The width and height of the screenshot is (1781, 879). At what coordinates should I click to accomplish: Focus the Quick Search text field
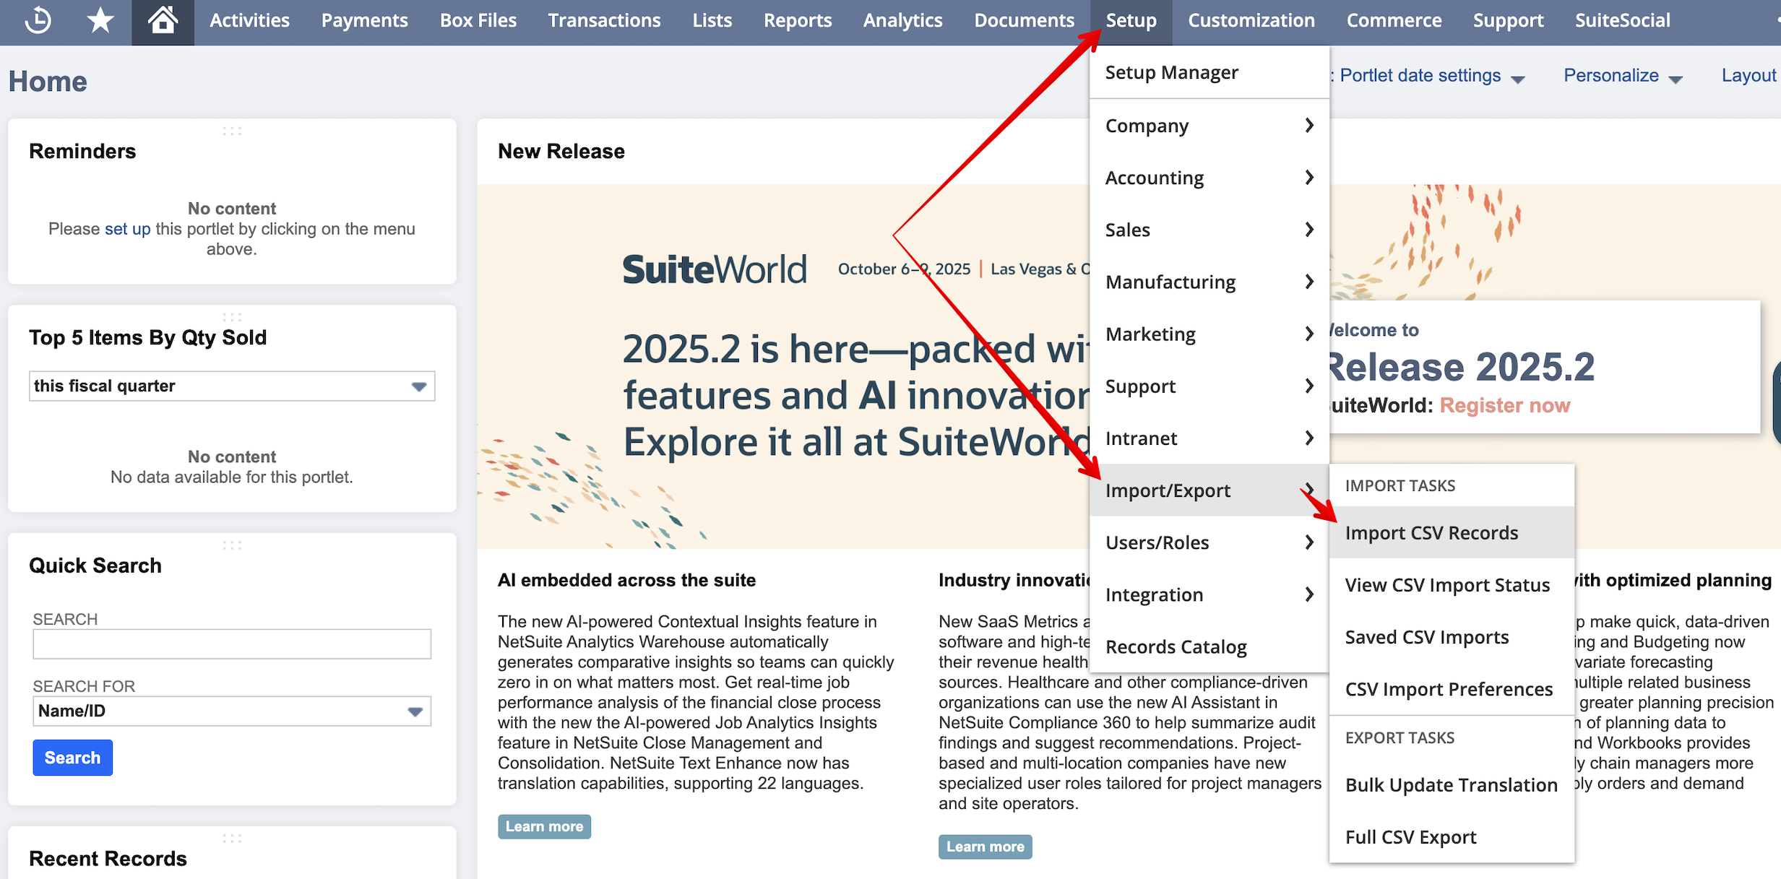pos(232,644)
